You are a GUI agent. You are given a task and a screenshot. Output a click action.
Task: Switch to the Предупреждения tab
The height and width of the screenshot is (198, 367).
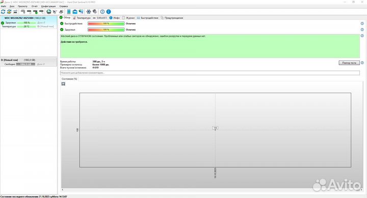(172, 18)
